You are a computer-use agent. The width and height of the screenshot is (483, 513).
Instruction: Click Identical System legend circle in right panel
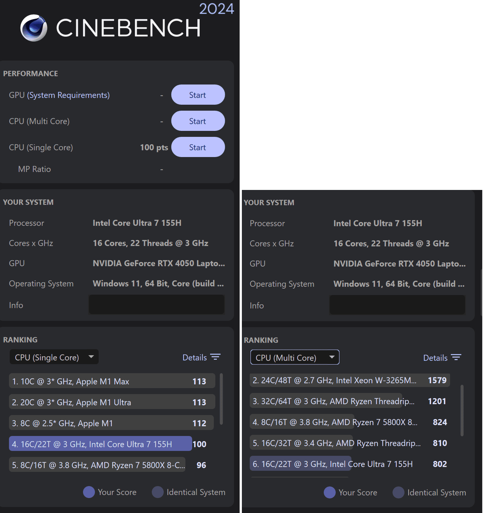[x=399, y=492]
